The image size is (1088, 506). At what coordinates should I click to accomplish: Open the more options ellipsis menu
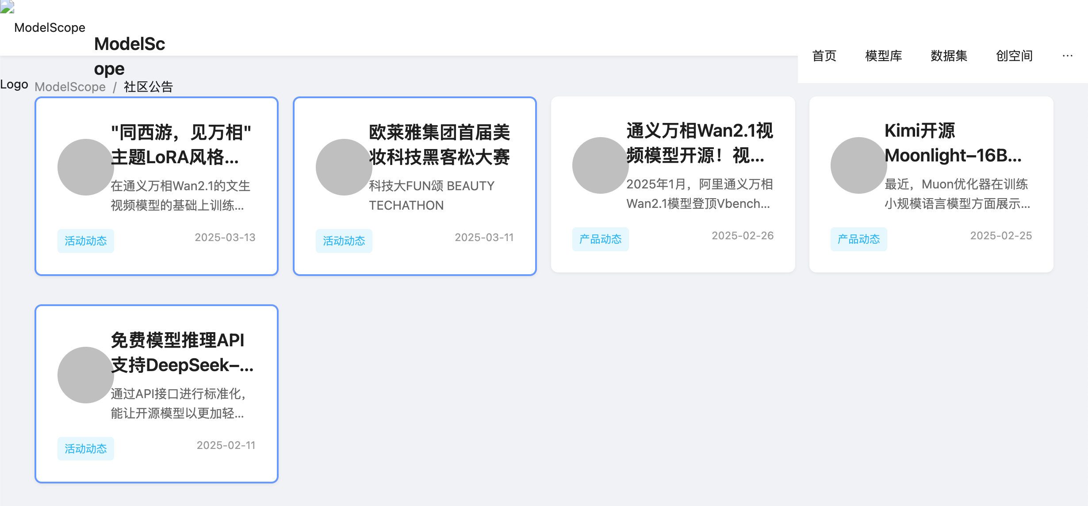pyautogui.click(x=1067, y=56)
